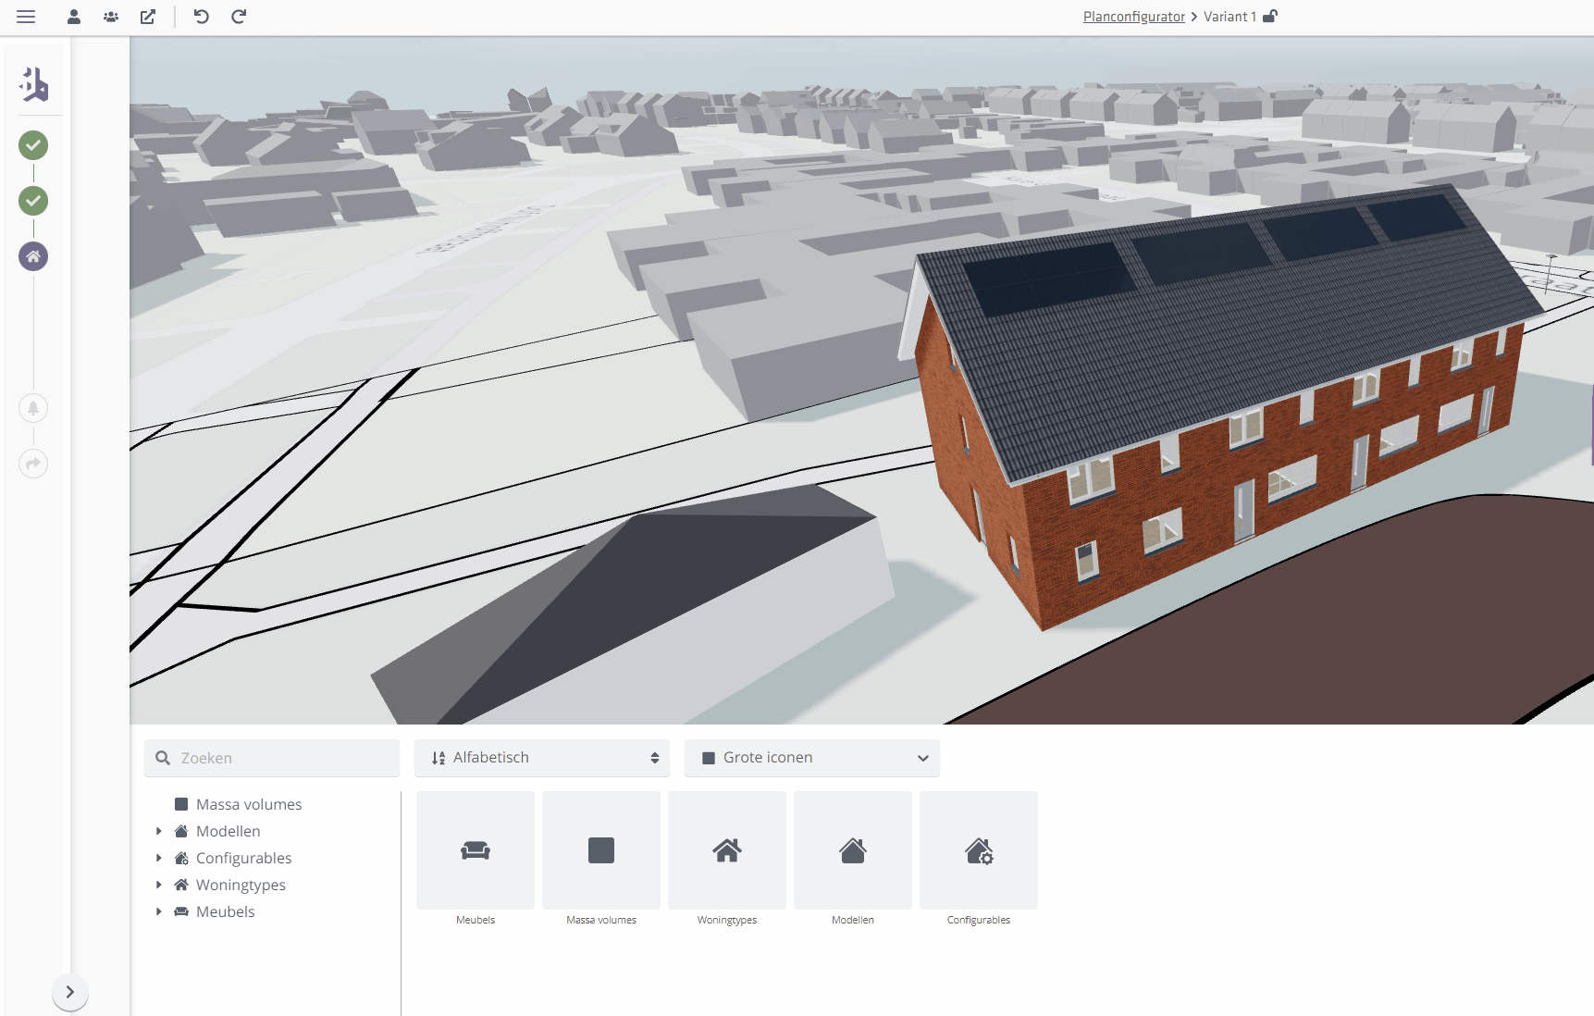This screenshot has width=1594, height=1016.
Task: Redo the last action
Action: click(x=239, y=17)
